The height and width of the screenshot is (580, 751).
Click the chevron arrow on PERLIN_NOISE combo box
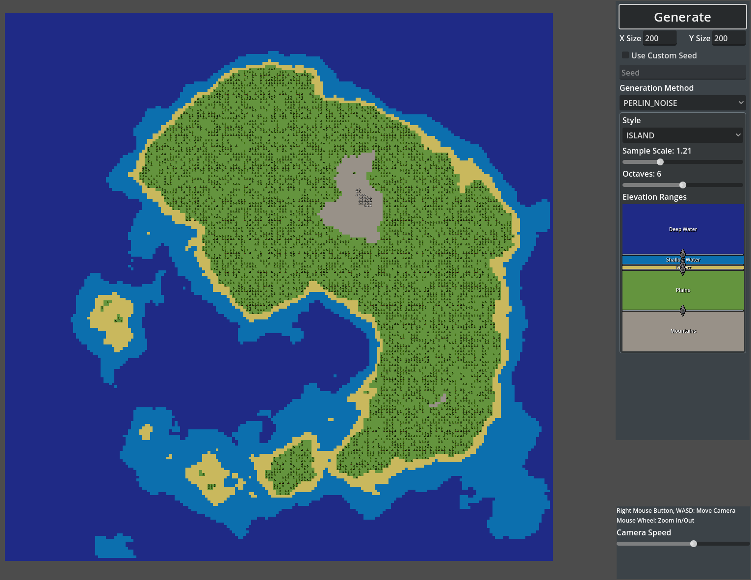pyautogui.click(x=741, y=103)
